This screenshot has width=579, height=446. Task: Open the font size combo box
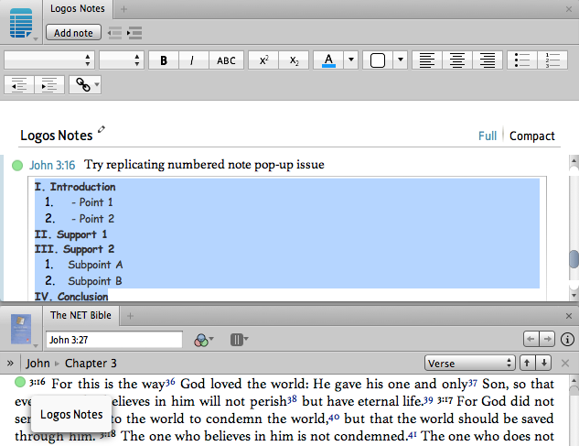(x=121, y=60)
